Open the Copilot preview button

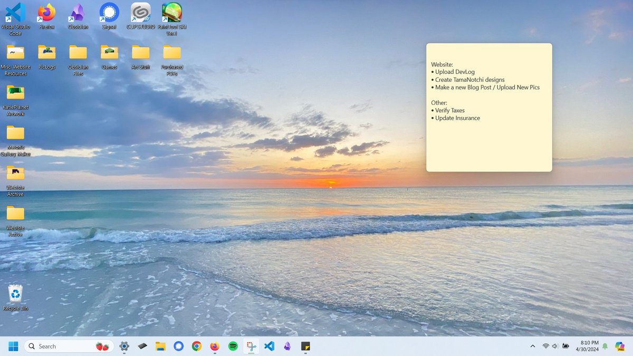[x=620, y=347]
